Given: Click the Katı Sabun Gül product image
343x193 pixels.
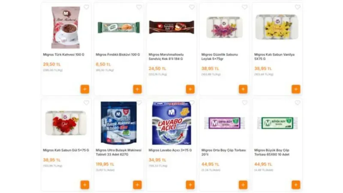Looking at the screenshot, I should coord(66,123).
